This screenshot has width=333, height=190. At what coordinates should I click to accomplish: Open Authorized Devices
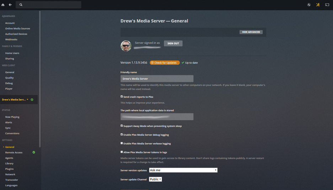click(16, 34)
